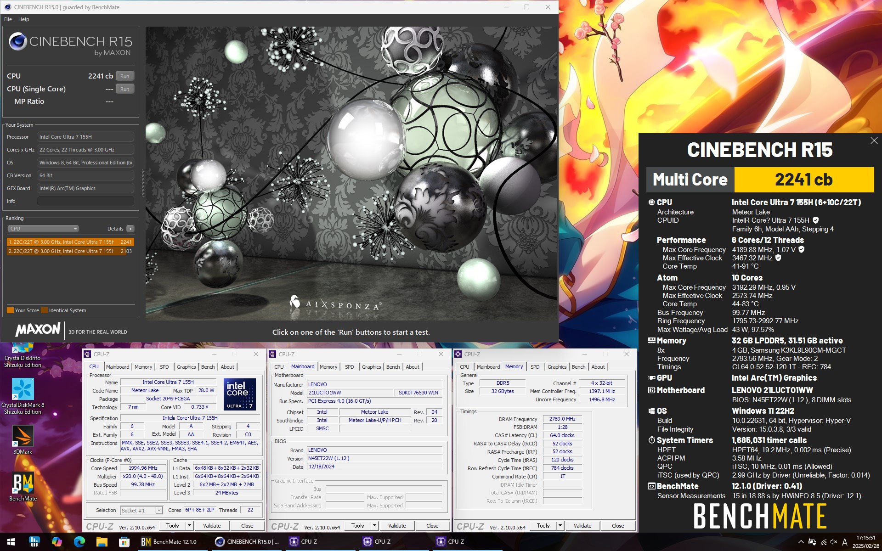Click the Info input field in Your System
Image resolution: width=882 pixels, height=551 pixels.
pos(85,201)
